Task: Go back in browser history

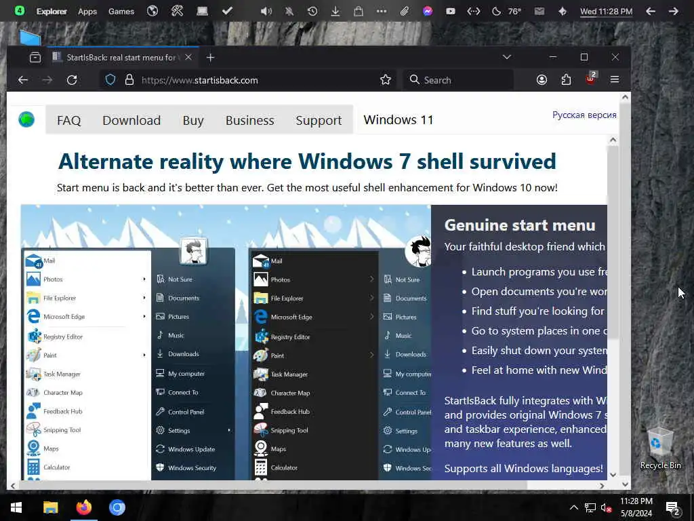Action: point(23,80)
